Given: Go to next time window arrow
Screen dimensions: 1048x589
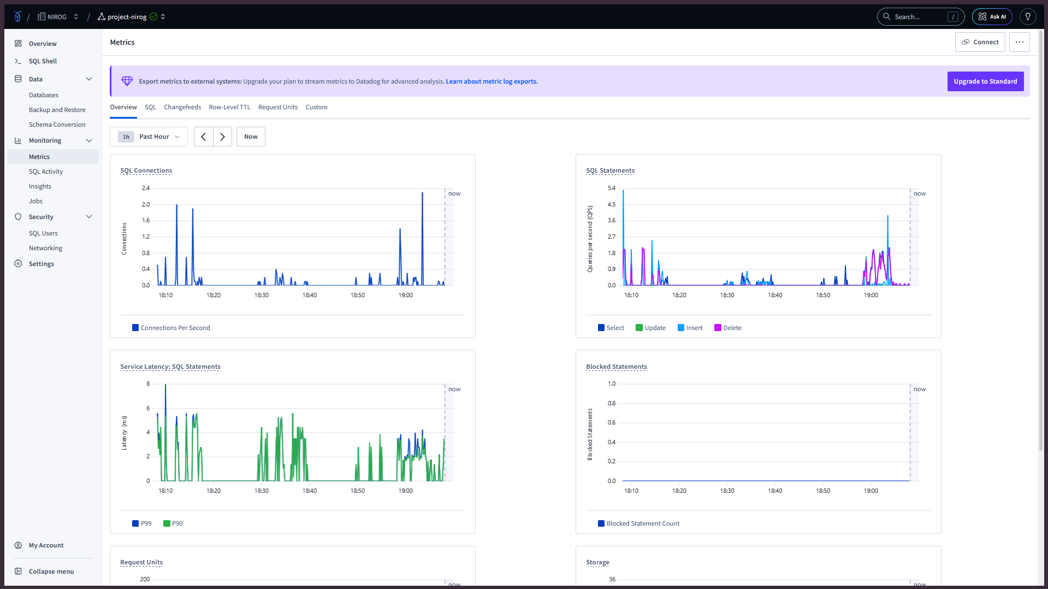Looking at the screenshot, I should tap(222, 137).
